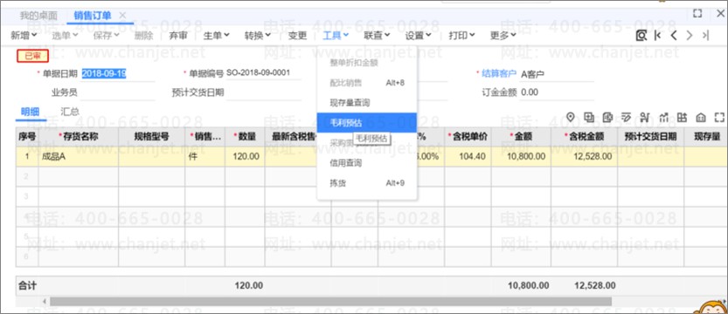Click the 现存量 column header
728x314 pixels.
[707, 137]
